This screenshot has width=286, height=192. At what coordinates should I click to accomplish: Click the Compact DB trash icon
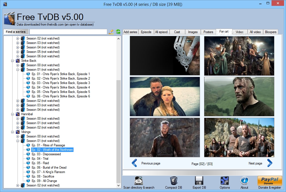click(x=173, y=181)
